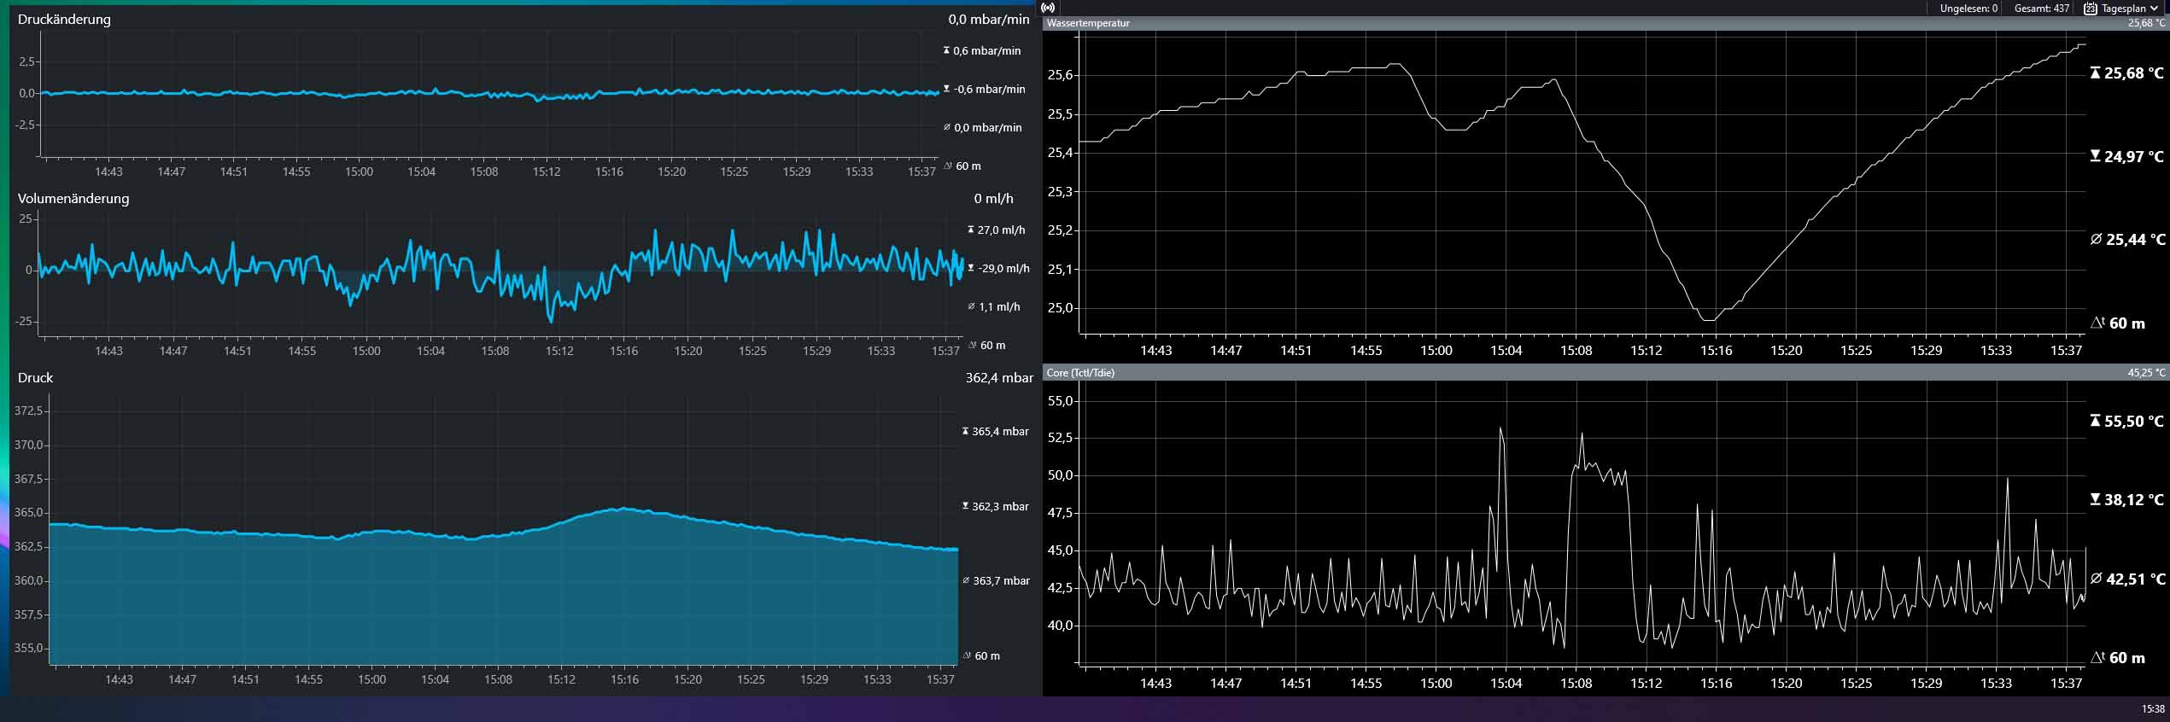
Task: Click the 24,97 °C minimum value
Action: click(2134, 157)
